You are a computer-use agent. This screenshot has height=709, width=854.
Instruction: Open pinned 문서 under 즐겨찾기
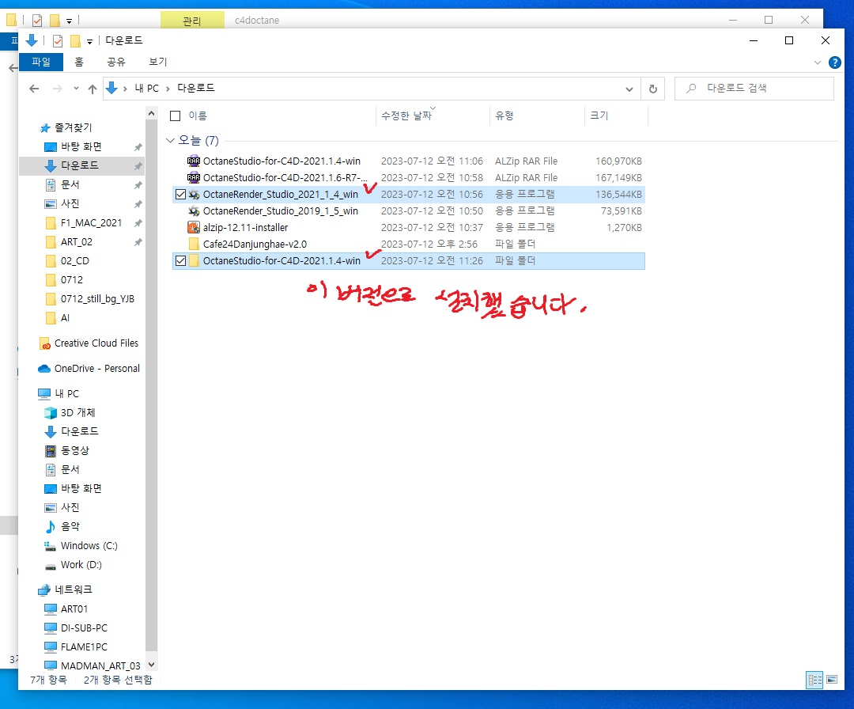point(70,184)
